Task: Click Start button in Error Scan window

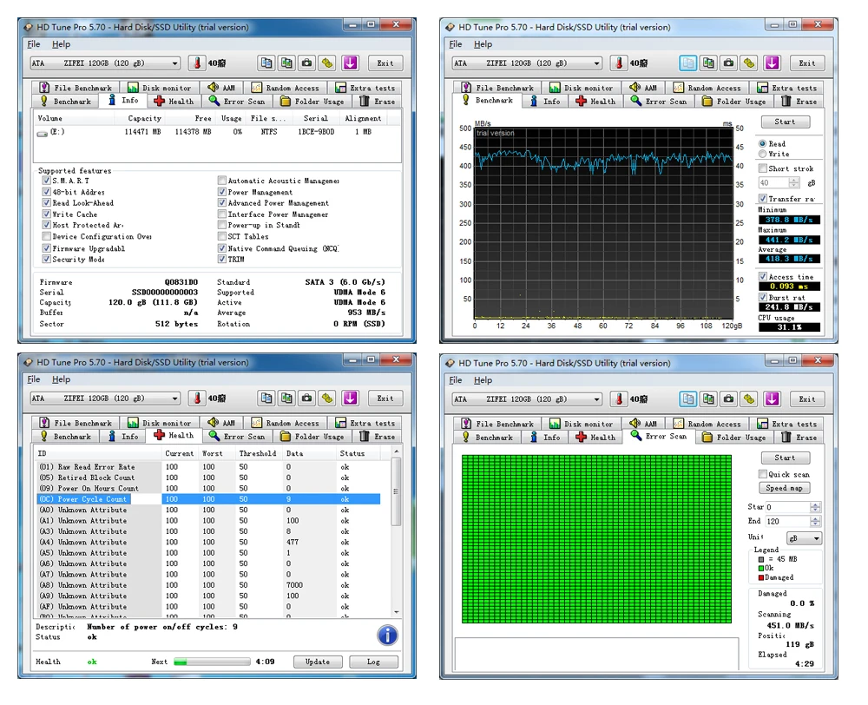Action: 785,458
